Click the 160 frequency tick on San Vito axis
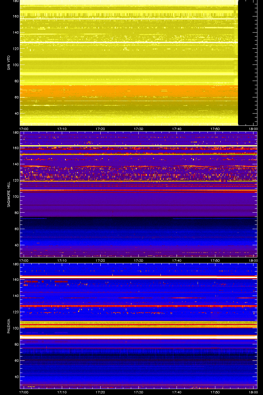 15,16
